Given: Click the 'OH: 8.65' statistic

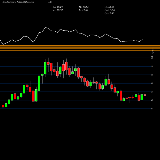Looking at the screenshot, I should [109, 10].
